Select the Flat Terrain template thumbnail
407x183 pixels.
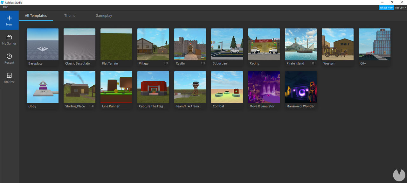(x=116, y=44)
